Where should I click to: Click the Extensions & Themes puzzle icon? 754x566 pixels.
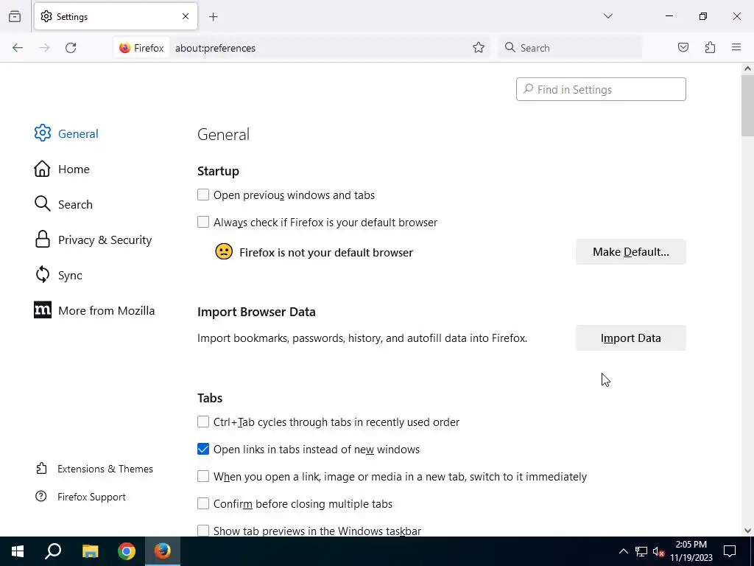(x=41, y=468)
